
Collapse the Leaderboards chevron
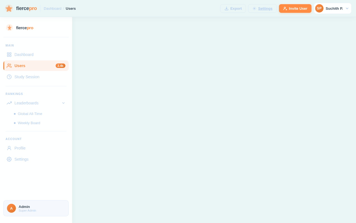(63, 103)
